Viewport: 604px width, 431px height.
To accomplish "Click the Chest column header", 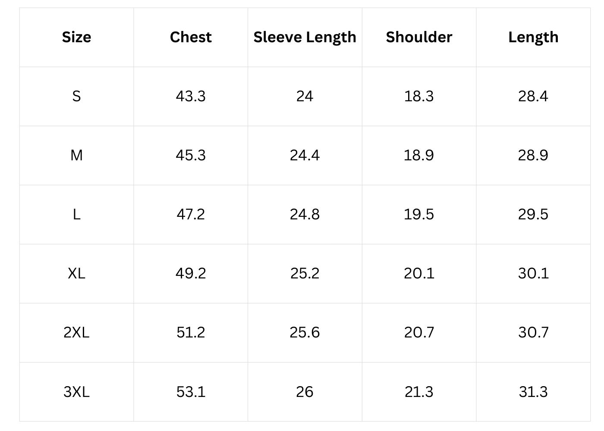I will click(x=191, y=37).
